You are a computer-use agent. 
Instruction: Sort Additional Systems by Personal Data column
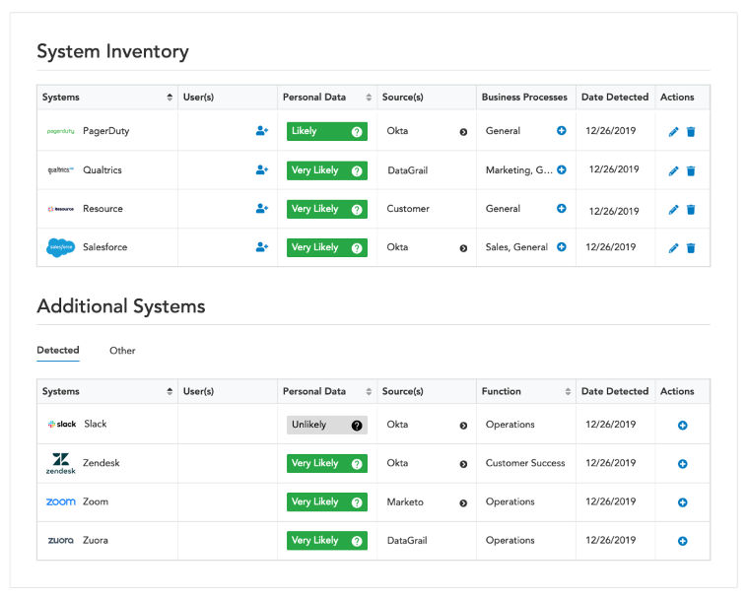(x=369, y=392)
